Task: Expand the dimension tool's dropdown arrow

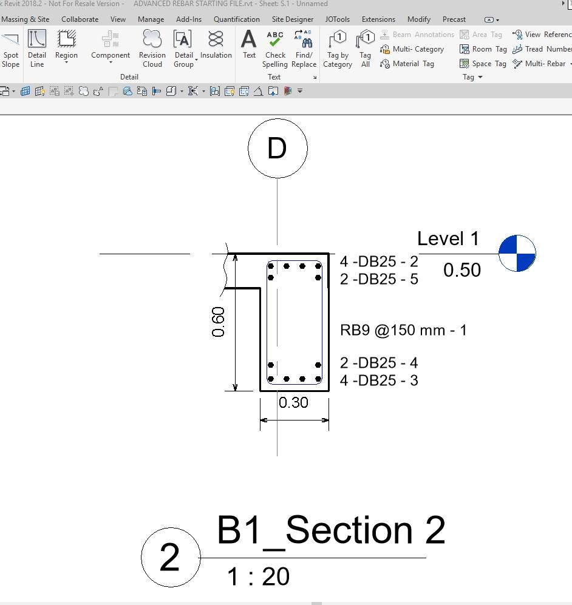Action: click(203, 92)
